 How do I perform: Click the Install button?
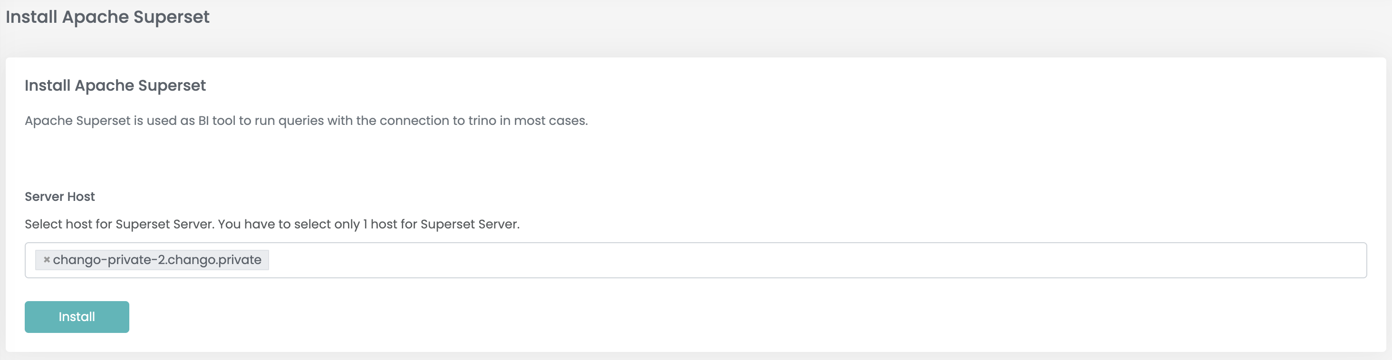click(x=77, y=317)
